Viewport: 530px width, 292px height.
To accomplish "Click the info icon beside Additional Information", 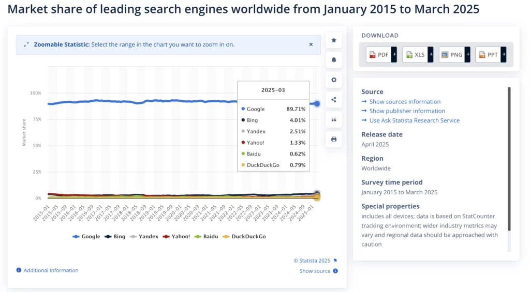I will [19, 270].
